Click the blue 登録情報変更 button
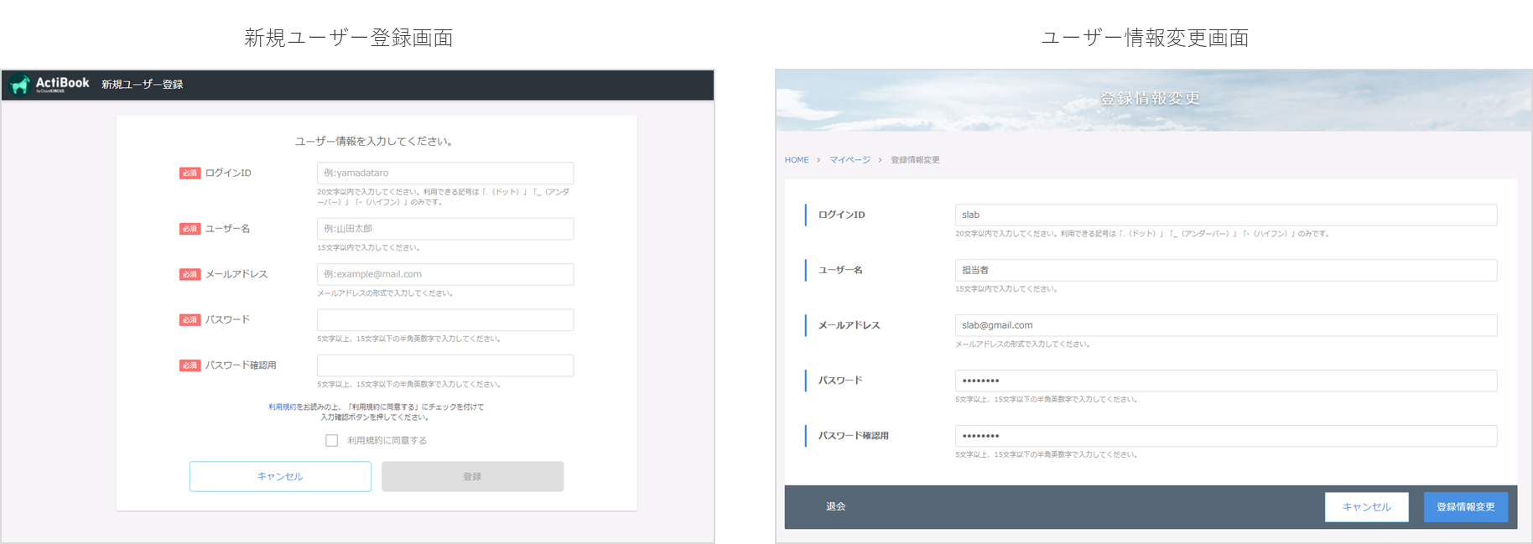Viewport: 1533px width, 544px height. click(x=1465, y=507)
